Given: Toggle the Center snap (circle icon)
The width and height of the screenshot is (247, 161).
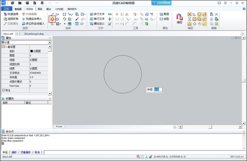Looking at the screenshot, I should tap(199, 15).
